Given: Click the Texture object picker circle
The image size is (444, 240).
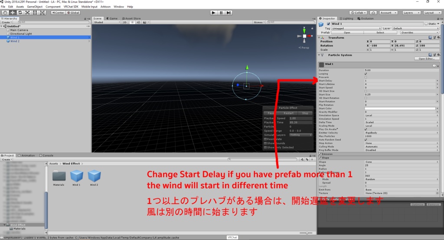Looking at the screenshot, I should (x=437, y=193).
